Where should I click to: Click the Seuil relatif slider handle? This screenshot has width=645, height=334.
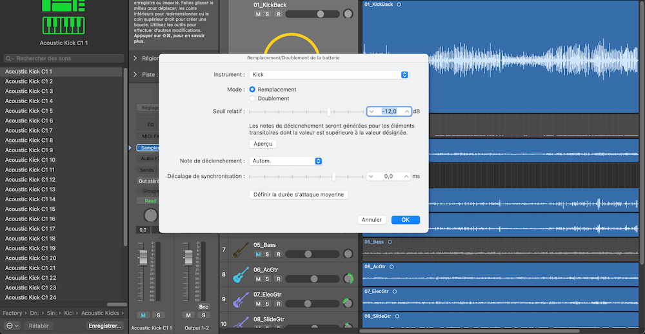(x=329, y=112)
